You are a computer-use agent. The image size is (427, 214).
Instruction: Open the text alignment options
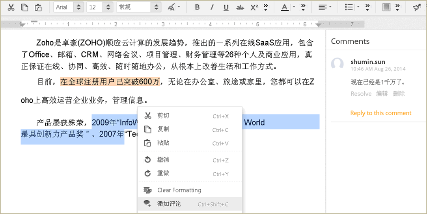click(x=324, y=7)
